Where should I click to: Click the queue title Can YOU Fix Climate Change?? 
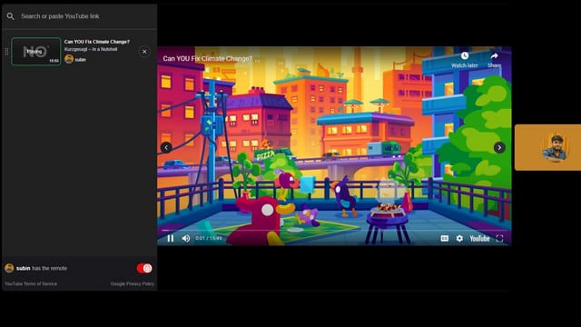click(x=97, y=42)
